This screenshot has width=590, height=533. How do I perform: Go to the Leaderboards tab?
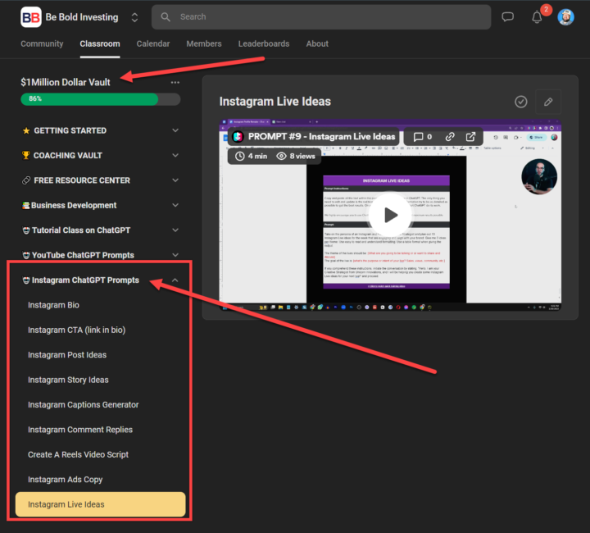click(263, 43)
